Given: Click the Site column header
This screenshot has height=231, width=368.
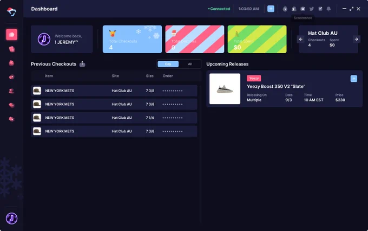Looking at the screenshot, I should (x=115, y=76).
